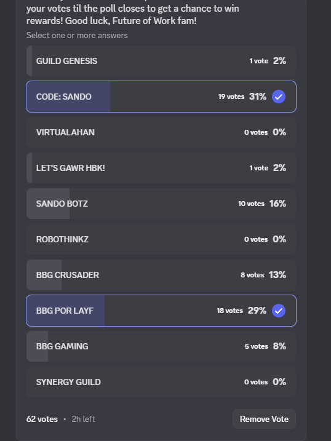
Task: Uncheck the BBG POR LAYF checkmark icon
Action: (279, 311)
